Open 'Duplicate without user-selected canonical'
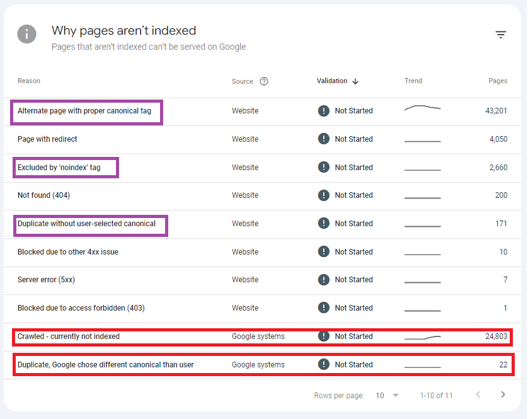 click(x=86, y=224)
